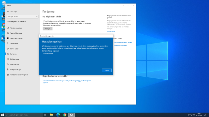Open Yedekleme settings page

pos(14,43)
